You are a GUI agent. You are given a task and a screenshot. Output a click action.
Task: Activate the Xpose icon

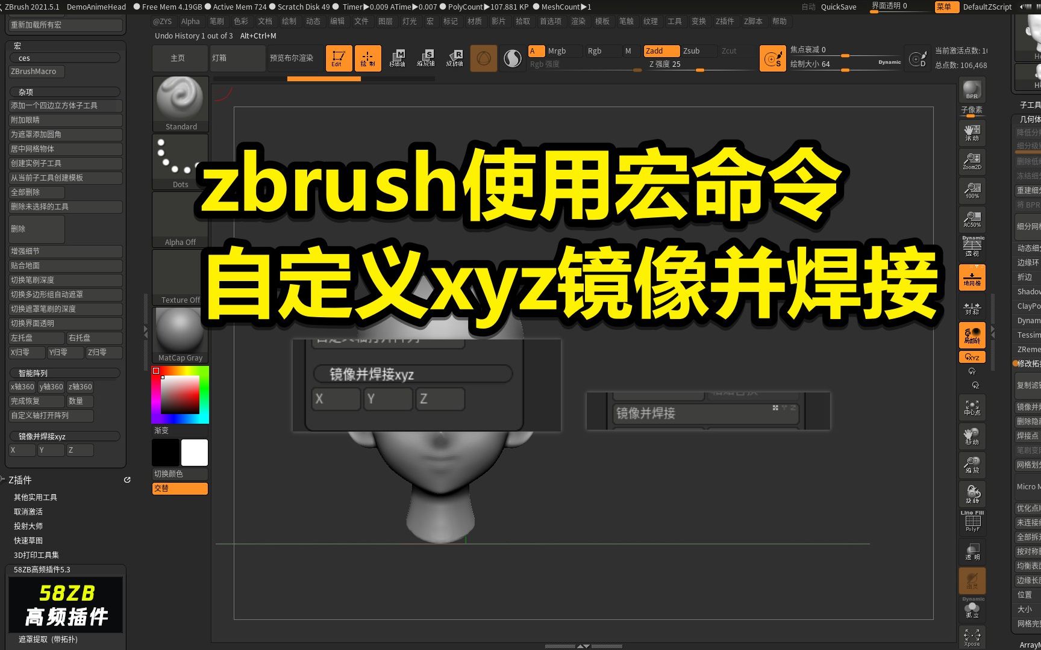(972, 636)
